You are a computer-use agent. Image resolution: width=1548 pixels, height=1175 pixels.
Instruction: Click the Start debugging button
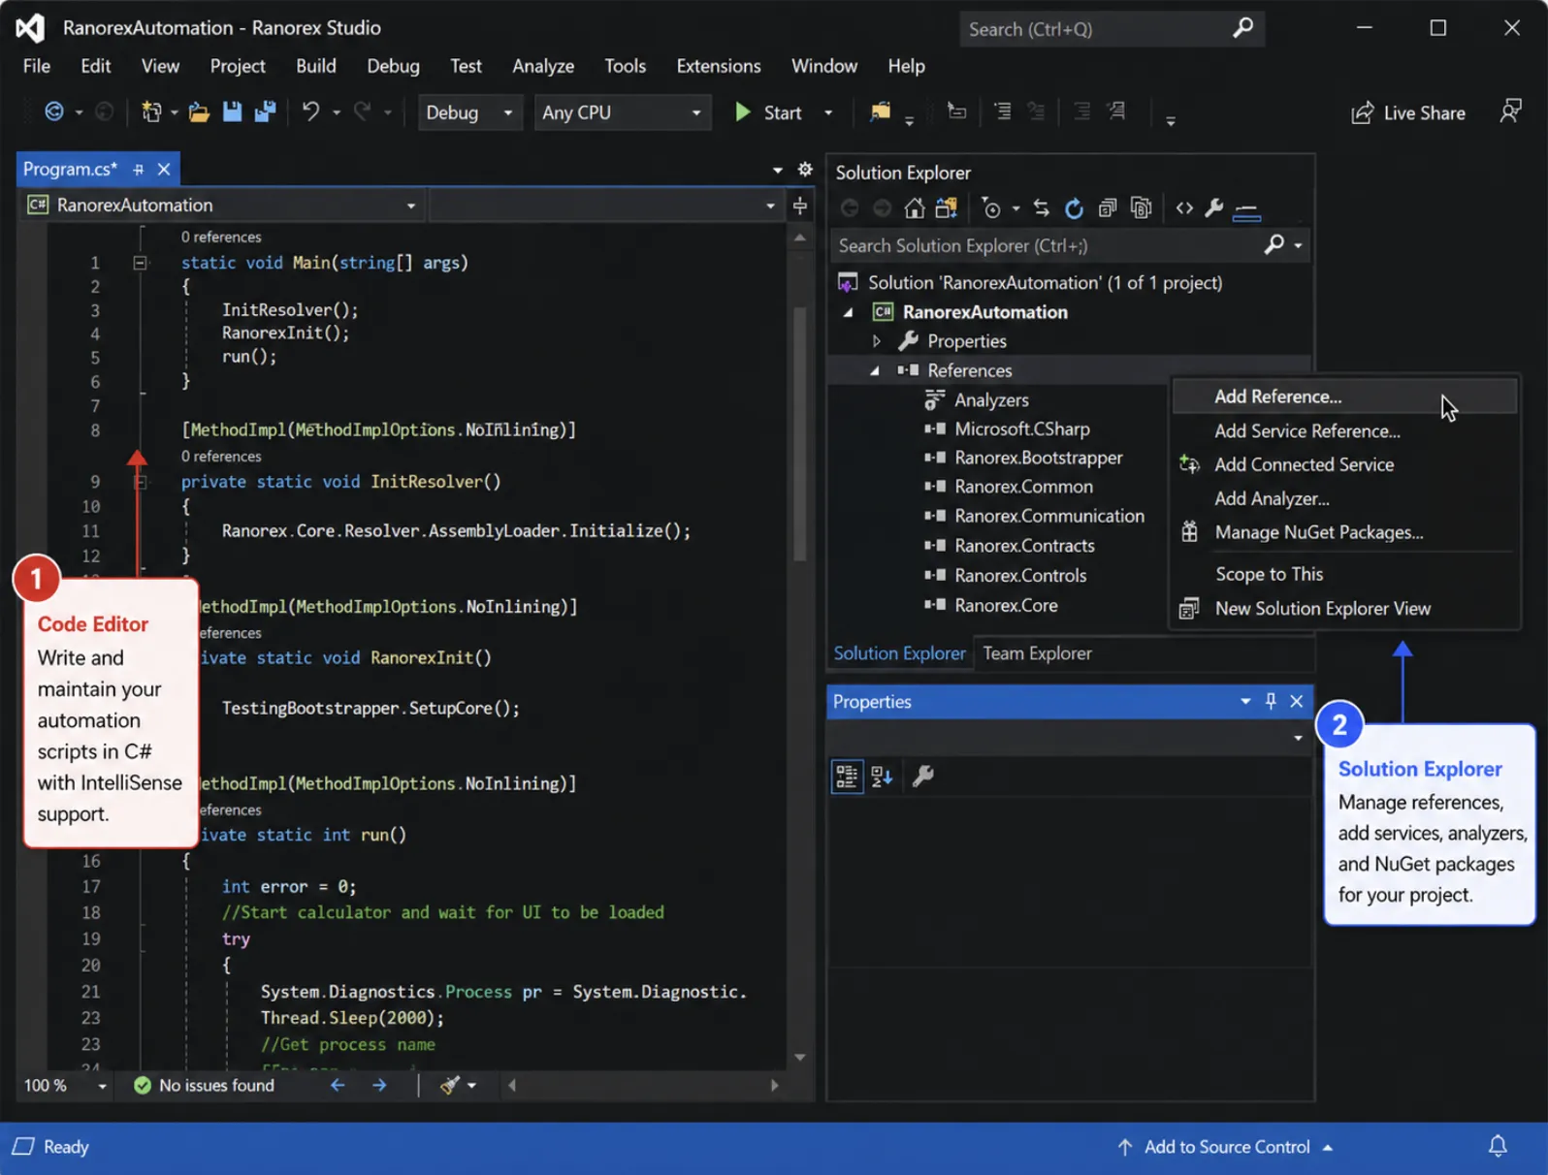pos(768,112)
